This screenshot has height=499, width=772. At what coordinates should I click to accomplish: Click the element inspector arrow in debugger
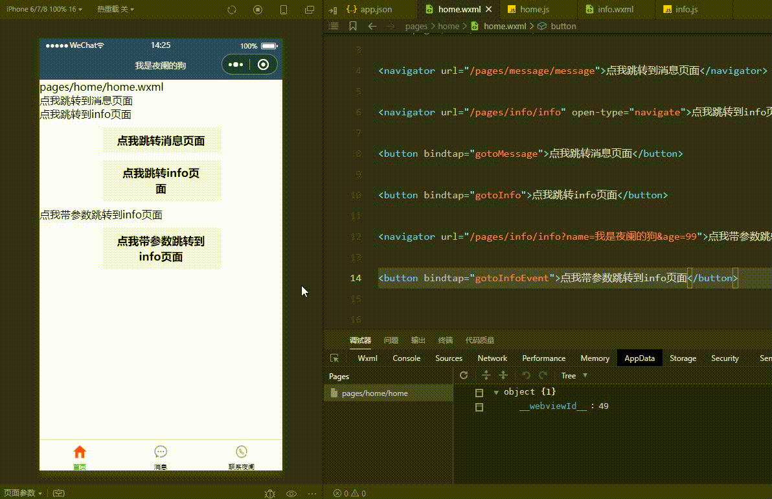click(x=334, y=358)
